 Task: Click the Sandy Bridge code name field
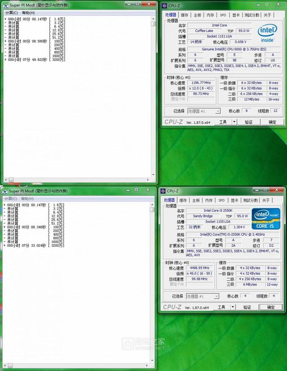[x=203, y=216]
